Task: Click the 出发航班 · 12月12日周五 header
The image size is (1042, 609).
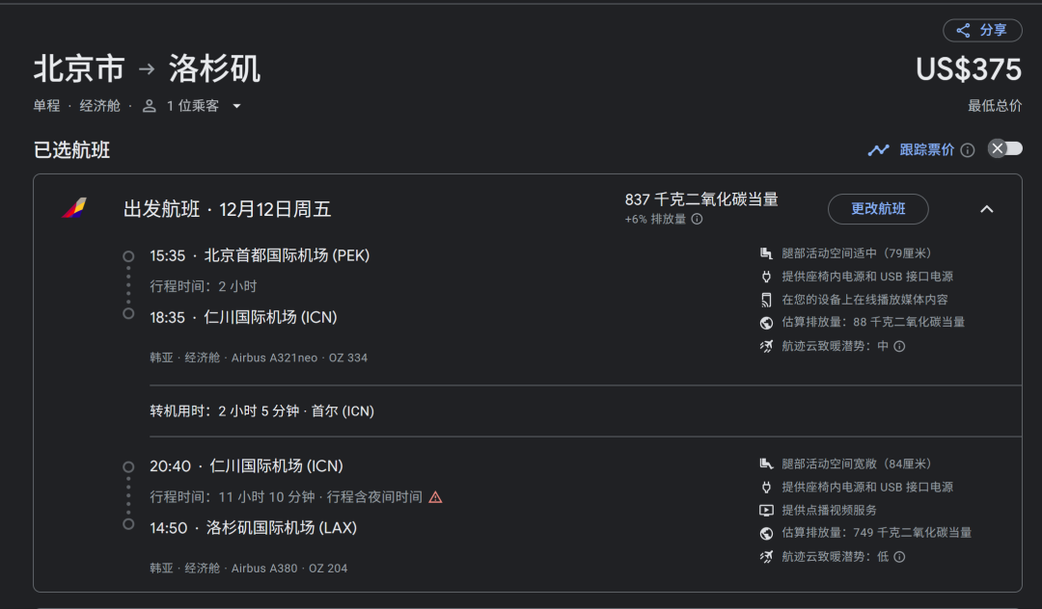Action: (228, 209)
